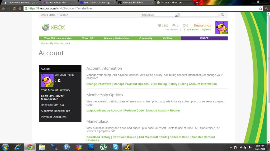Go back with the browser back arrow
This screenshot has height=151, width=270.
[3, 8]
